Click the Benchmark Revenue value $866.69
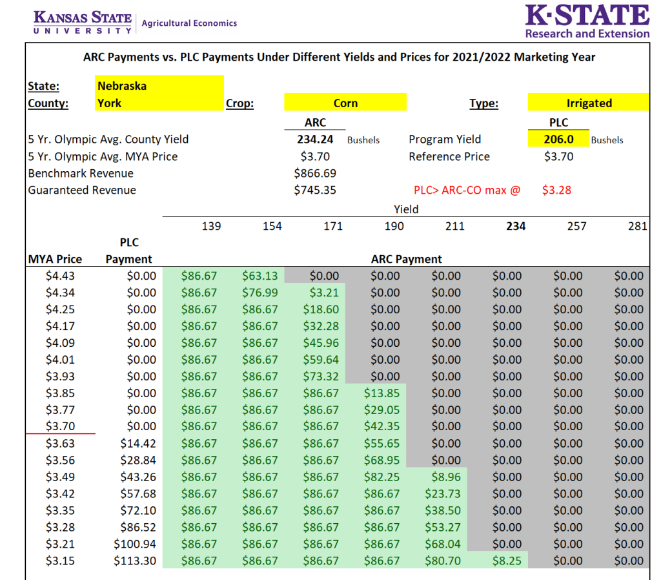 click(x=315, y=173)
